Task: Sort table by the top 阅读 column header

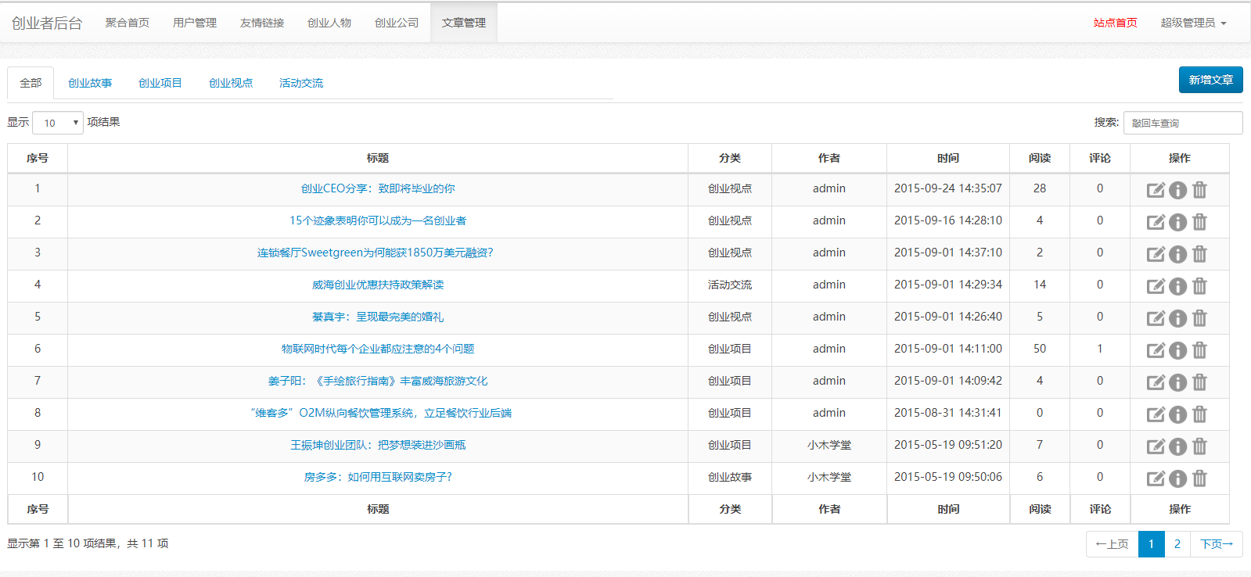Action: tap(1040, 158)
